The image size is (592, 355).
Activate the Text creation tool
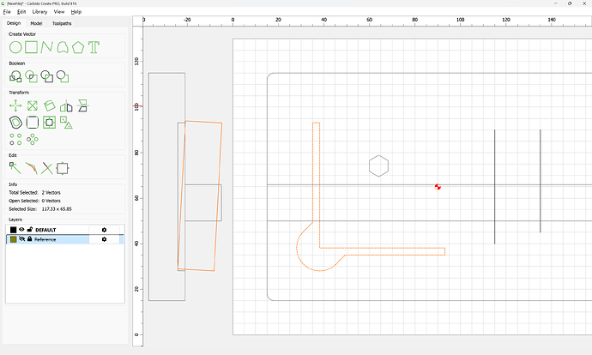click(94, 47)
